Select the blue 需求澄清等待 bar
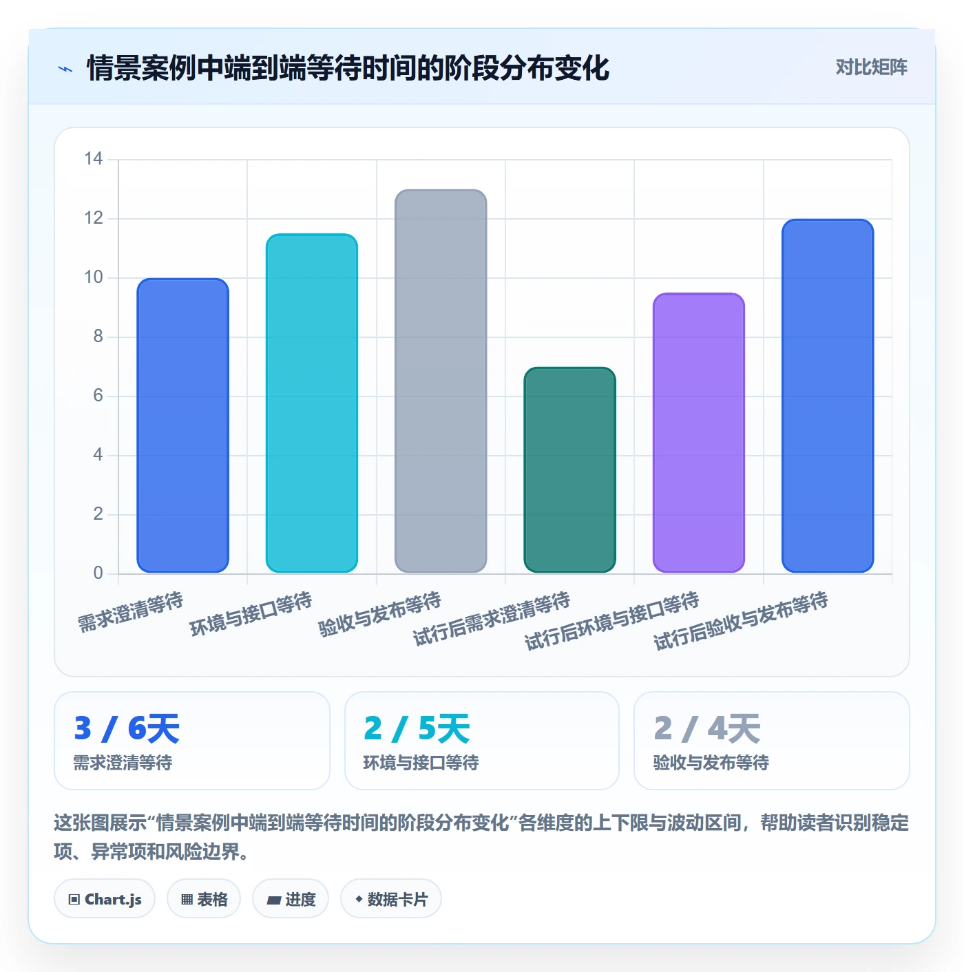 coord(182,425)
